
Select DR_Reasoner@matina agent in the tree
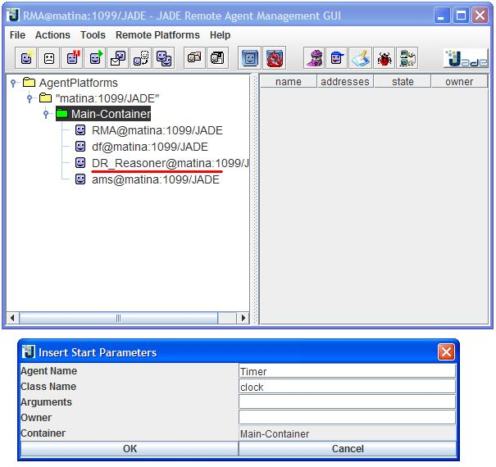(170, 163)
